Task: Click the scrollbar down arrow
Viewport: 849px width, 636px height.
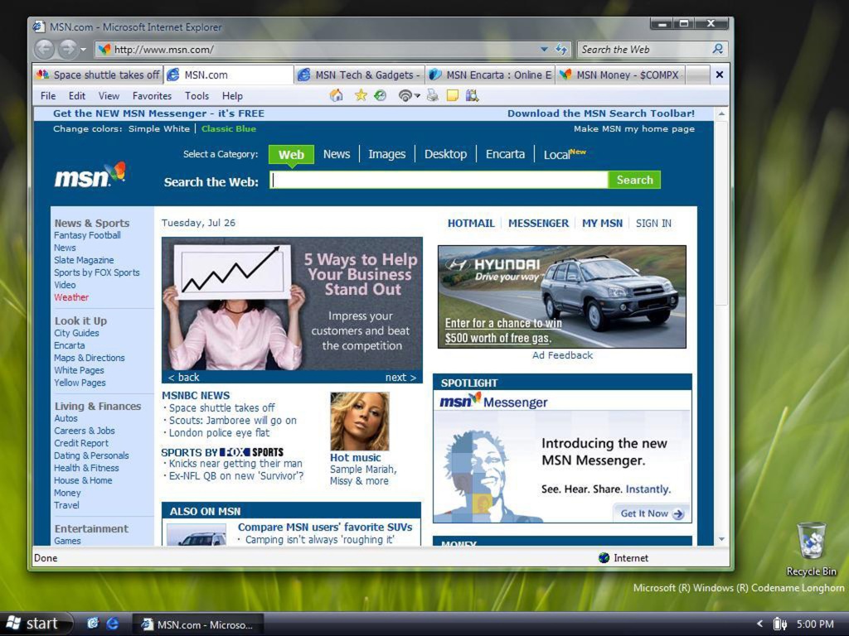Action: 721,539
